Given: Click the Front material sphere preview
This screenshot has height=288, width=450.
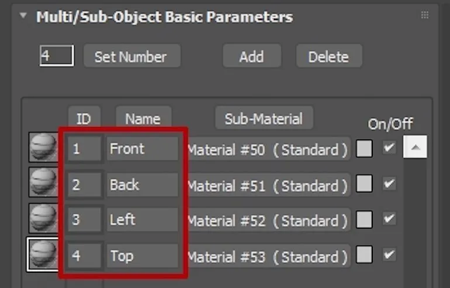Looking at the screenshot, I should tap(43, 148).
